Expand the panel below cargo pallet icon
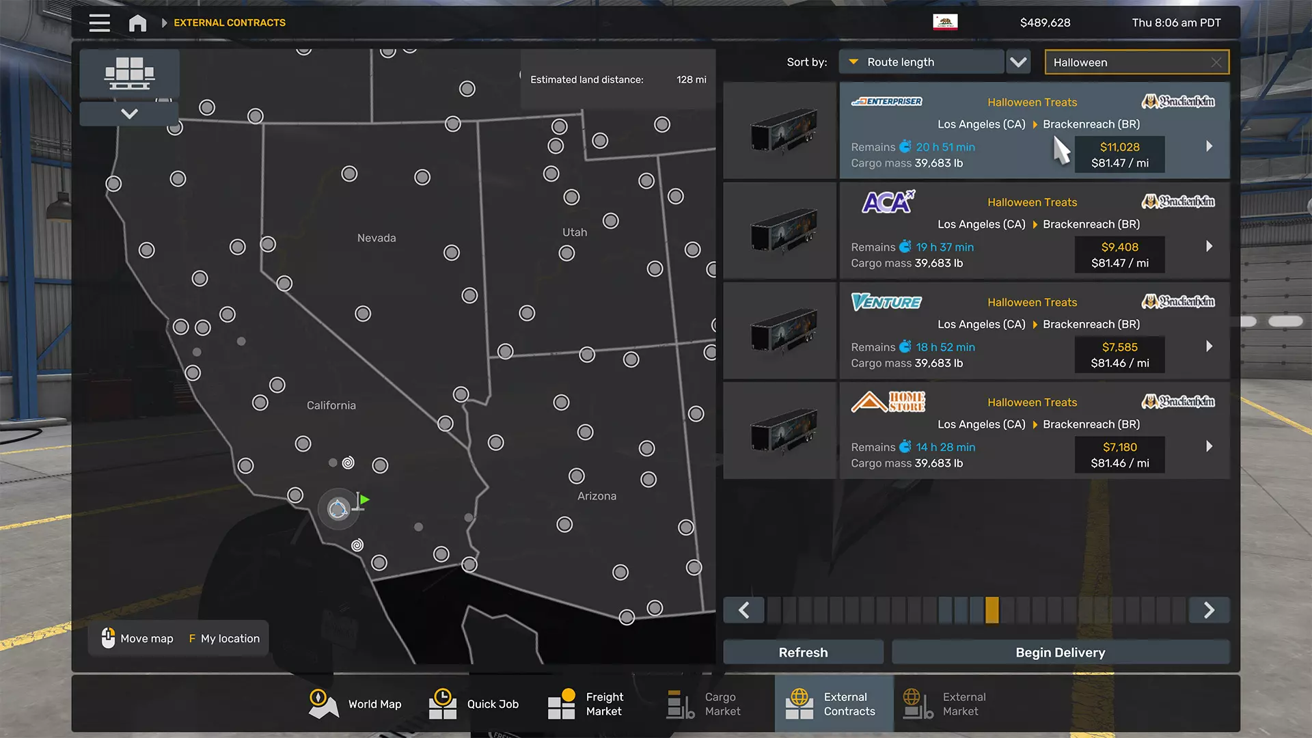This screenshot has height=738, width=1312. (129, 114)
